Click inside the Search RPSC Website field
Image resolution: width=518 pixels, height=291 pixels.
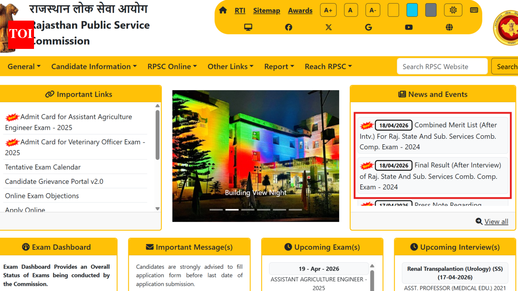click(442, 66)
